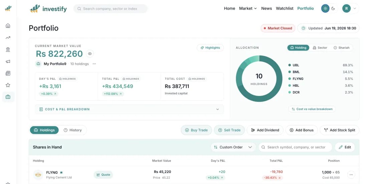Click the Highlights button
This screenshot has height=184, width=374.
(210, 48)
